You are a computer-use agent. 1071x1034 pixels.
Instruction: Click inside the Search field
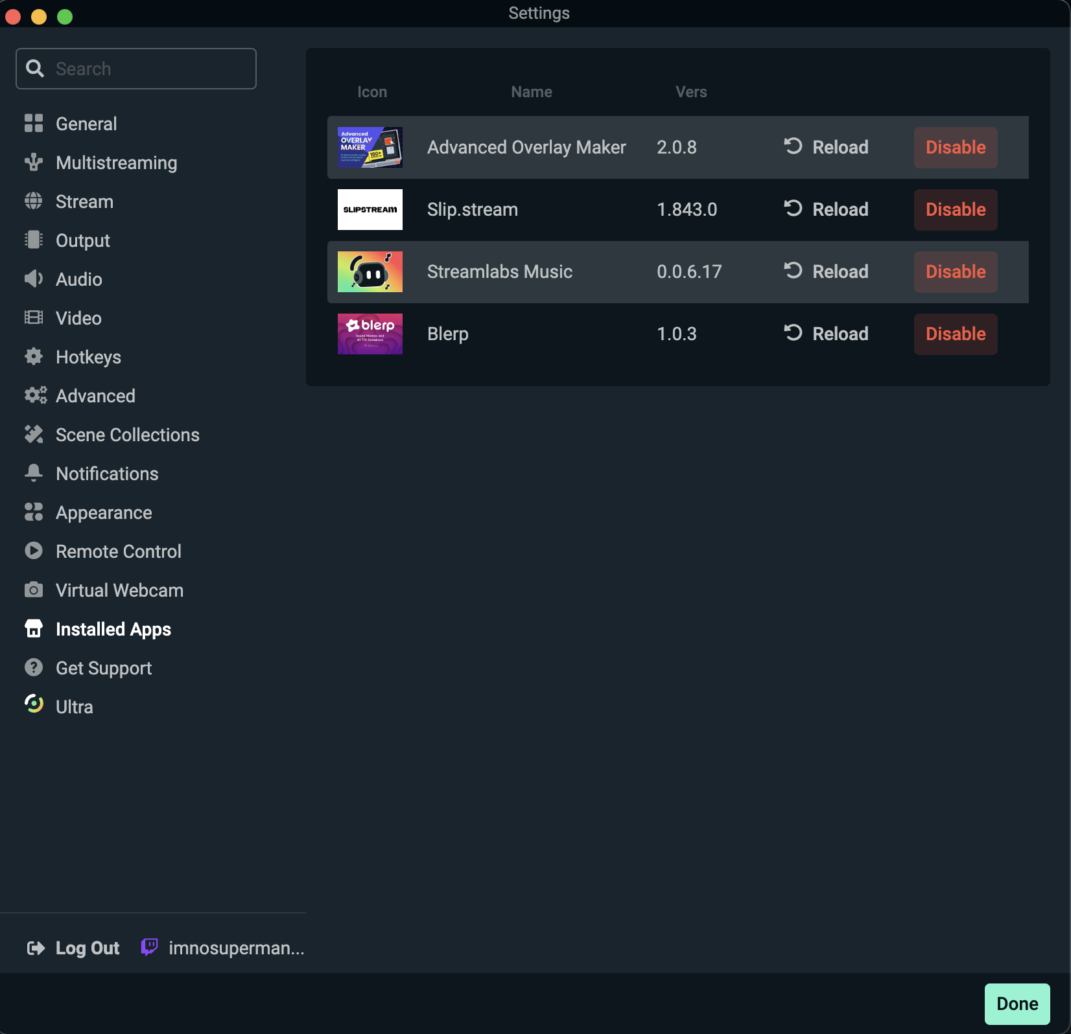coord(136,68)
